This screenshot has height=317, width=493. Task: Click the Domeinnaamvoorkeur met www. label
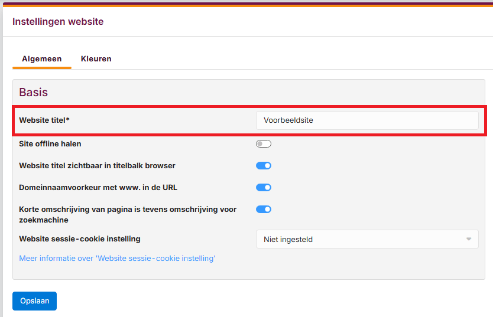point(98,188)
